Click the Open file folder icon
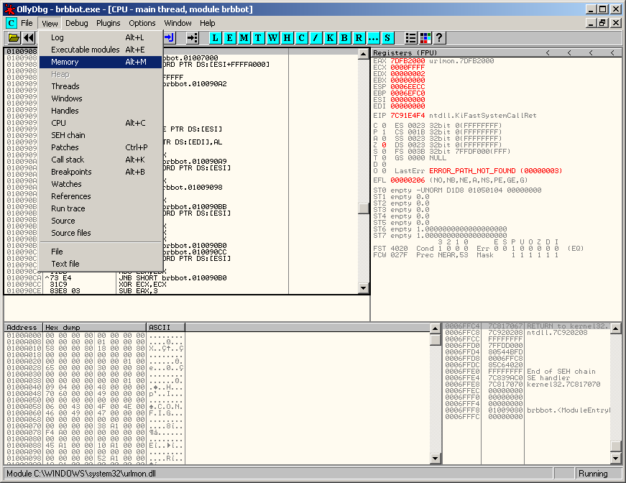 (x=13, y=37)
